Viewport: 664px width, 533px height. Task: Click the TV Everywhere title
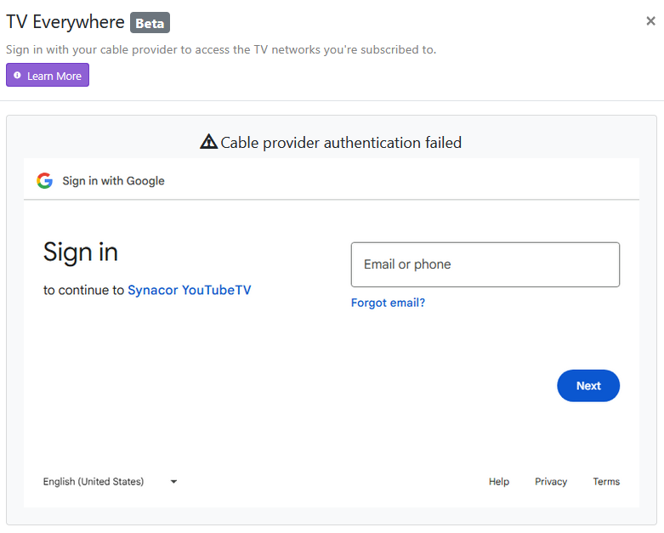pos(65,22)
